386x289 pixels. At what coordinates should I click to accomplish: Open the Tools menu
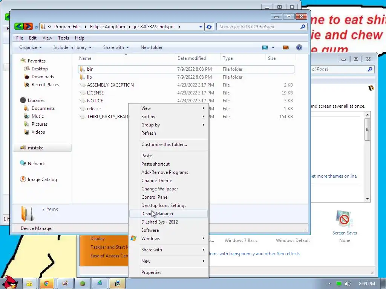[x=63, y=38]
